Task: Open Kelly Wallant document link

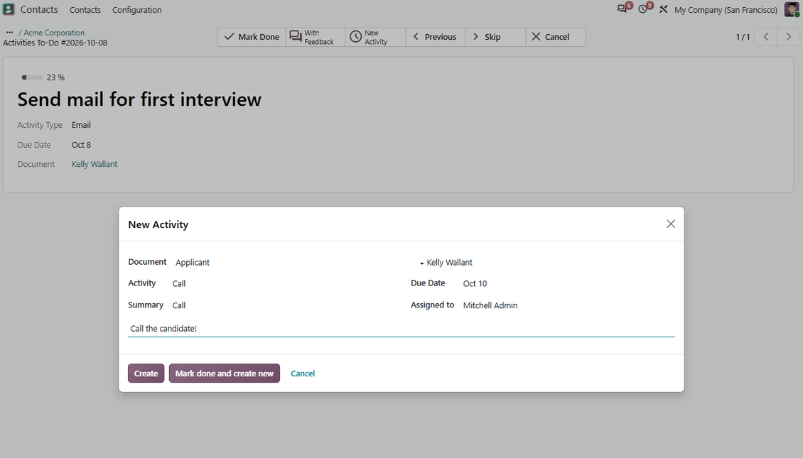Action: (x=95, y=164)
